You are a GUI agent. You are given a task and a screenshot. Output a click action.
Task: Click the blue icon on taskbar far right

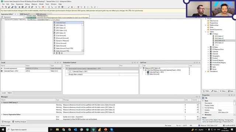pyautogui.click(x=111, y=129)
